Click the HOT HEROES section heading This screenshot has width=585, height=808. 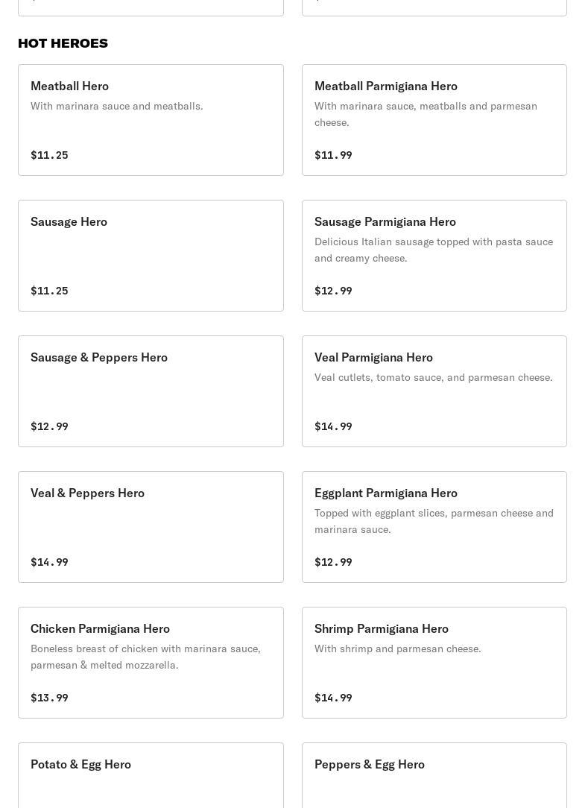[63, 43]
